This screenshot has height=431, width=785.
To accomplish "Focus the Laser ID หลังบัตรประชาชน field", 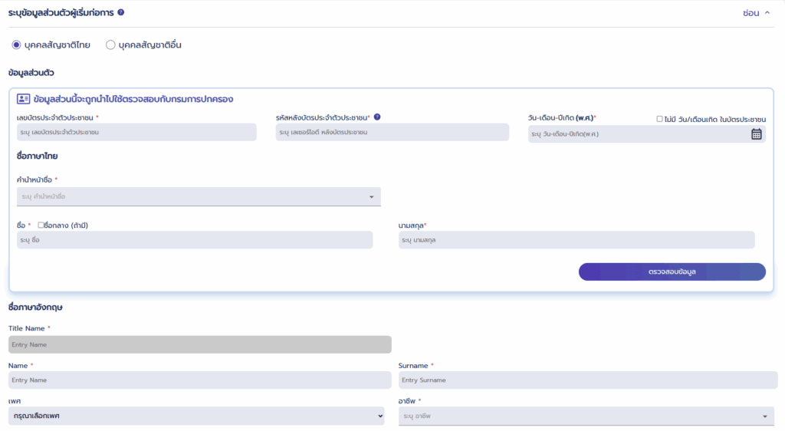I will click(x=392, y=132).
